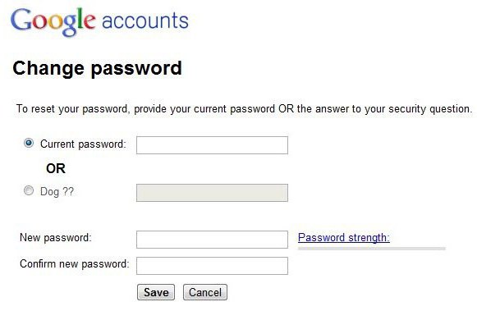Click the Save button
This screenshot has width=477, height=311.
pyautogui.click(x=156, y=292)
